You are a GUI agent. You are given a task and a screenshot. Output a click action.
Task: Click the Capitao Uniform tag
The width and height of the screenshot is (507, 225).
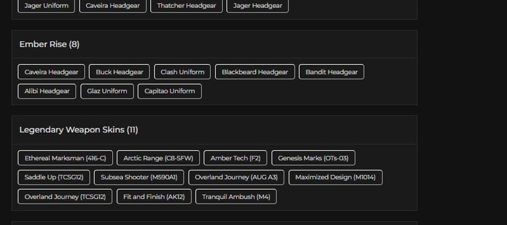pos(170,91)
